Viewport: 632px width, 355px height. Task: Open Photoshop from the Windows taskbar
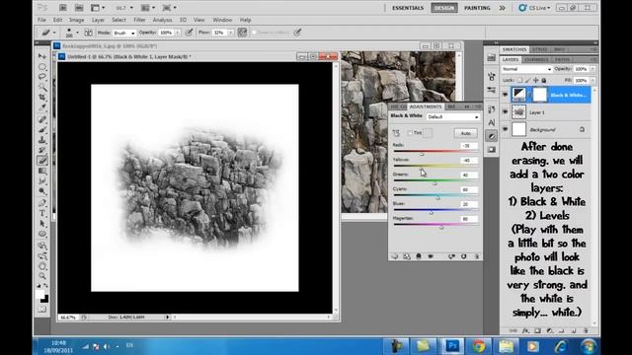[452, 345]
